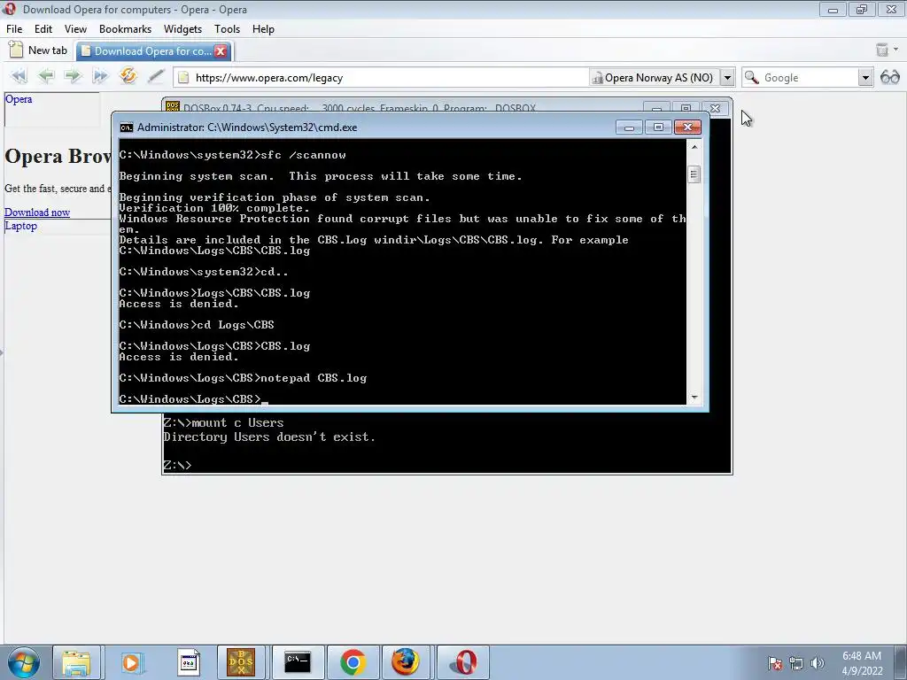Click the 'Z:\>mount c Users' line in DOSBox
The height and width of the screenshot is (680, 907).
(x=223, y=422)
